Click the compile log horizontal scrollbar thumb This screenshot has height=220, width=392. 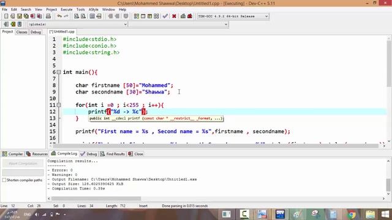(96, 199)
